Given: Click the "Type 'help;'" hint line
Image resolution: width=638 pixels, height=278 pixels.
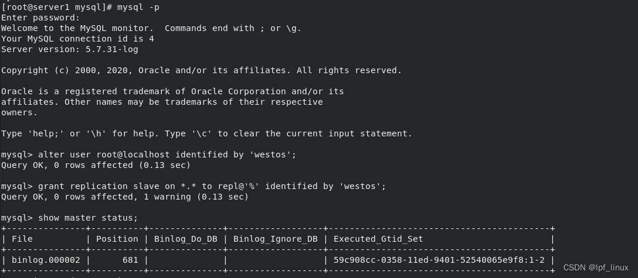Looking at the screenshot, I should click(x=206, y=133).
